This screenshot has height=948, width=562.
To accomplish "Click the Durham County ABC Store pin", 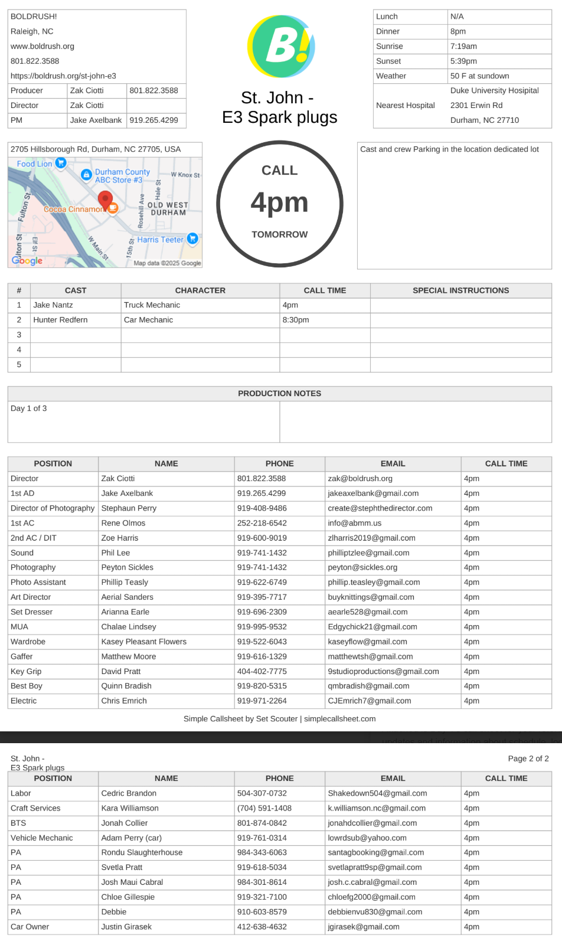I will point(86,175).
